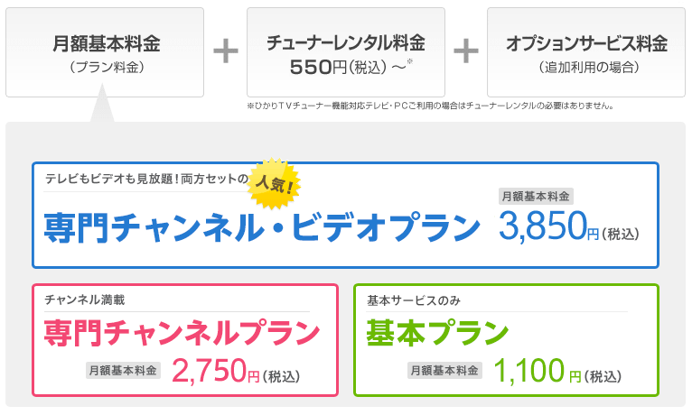The height and width of the screenshot is (415, 692).
Task: Open the 専門チャンネル・ビデオプラン title
Action: pyautogui.click(x=262, y=227)
